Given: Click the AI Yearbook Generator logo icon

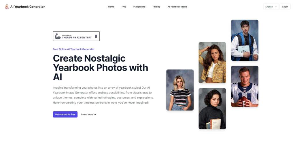Looking at the screenshot, I should [7, 7].
